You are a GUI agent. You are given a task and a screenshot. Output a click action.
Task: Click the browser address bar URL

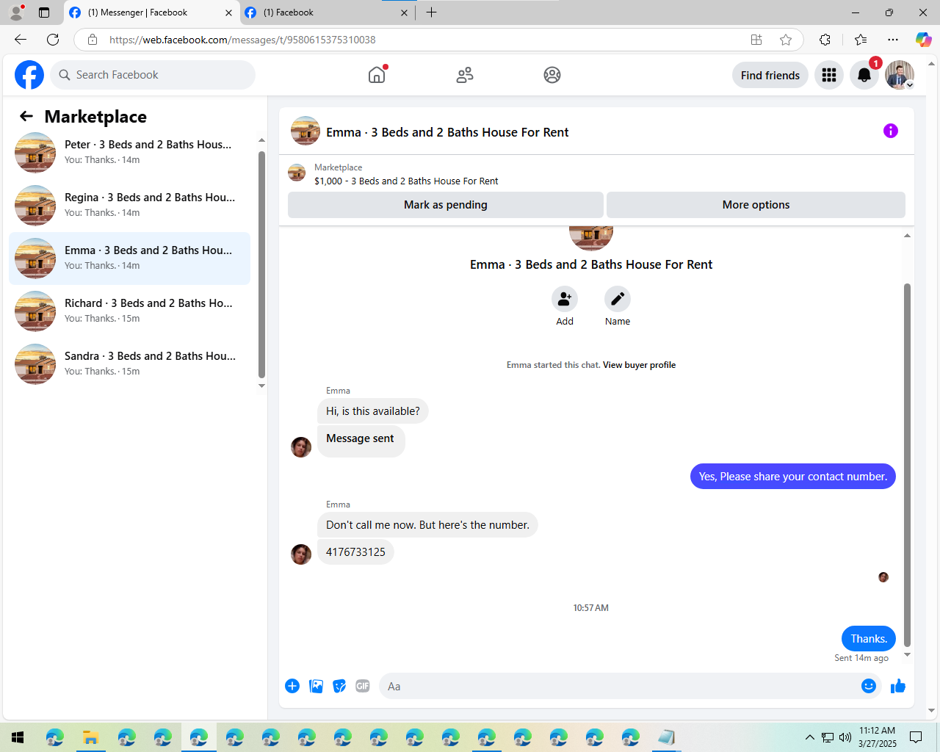tap(242, 40)
